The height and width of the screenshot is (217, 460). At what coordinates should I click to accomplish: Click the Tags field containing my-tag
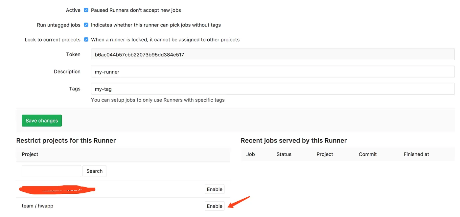click(x=272, y=89)
